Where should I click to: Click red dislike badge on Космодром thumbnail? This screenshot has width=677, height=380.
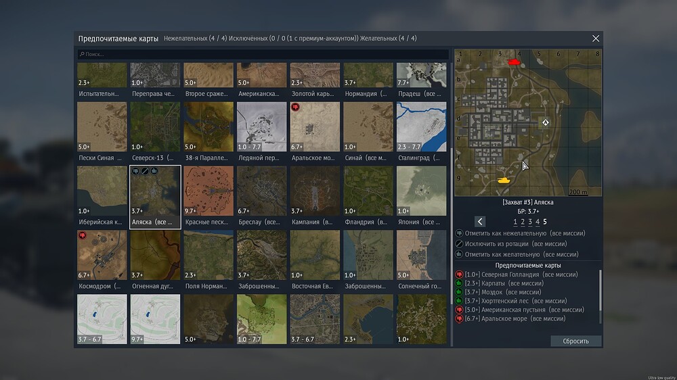pyautogui.click(x=83, y=236)
